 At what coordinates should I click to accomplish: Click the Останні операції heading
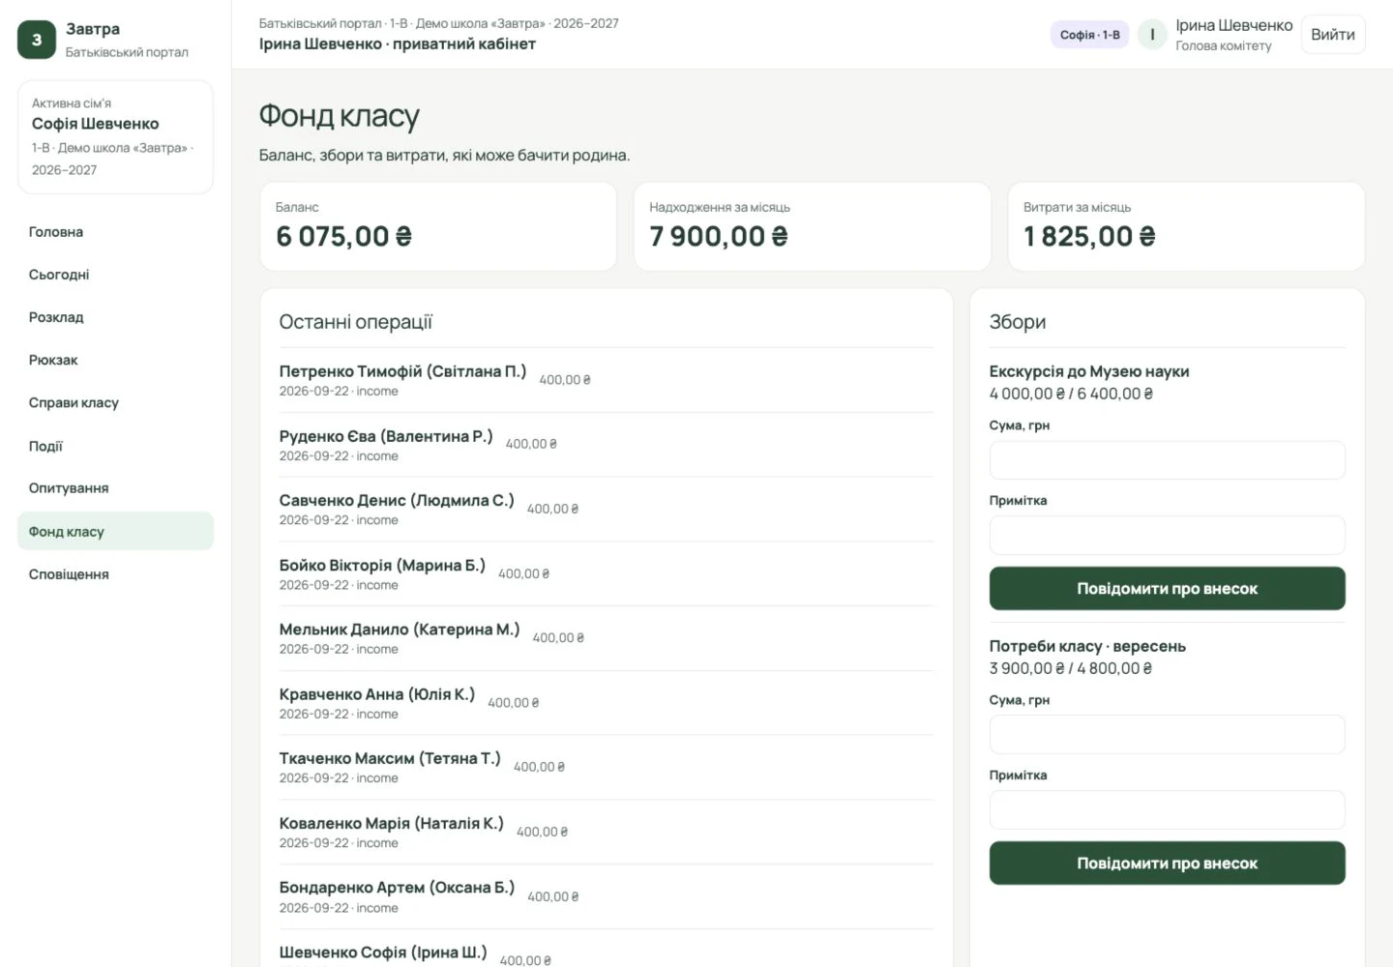[356, 322]
